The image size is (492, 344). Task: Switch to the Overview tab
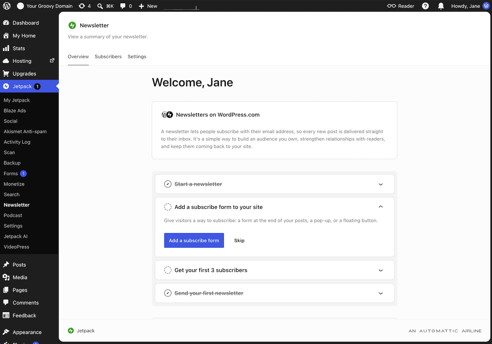(78, 56)
